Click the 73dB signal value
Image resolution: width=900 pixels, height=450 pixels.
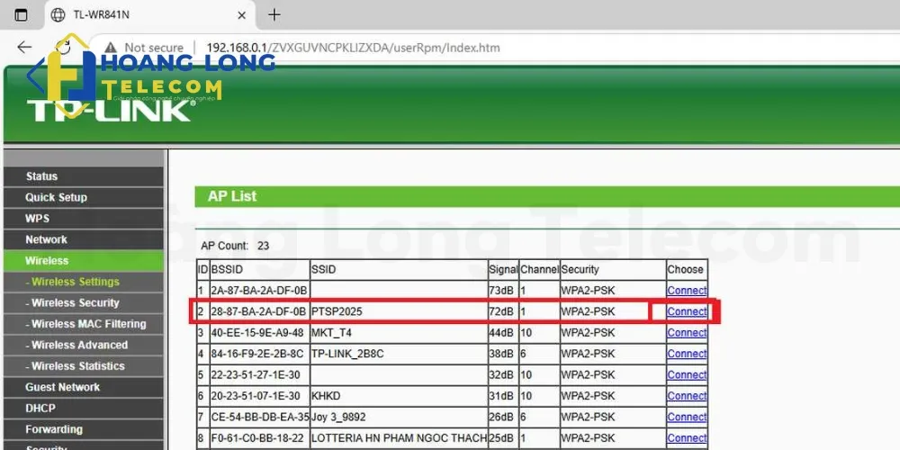coord(501,291)
